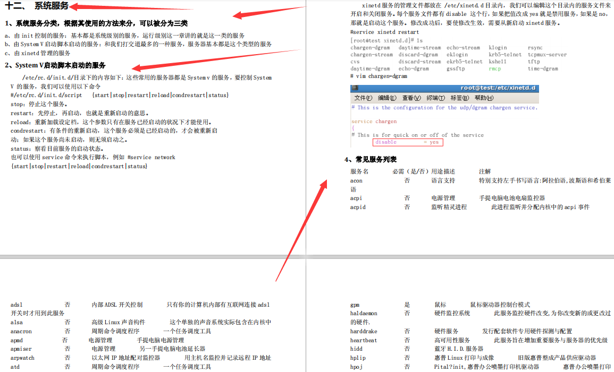Click file name time-dgram in listing
The image size is (614, 372).
click(543, 69)
